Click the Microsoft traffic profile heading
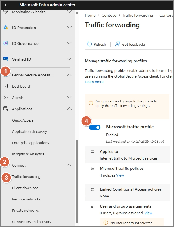Viewport: 174px width, 227px height. point(130,127)
